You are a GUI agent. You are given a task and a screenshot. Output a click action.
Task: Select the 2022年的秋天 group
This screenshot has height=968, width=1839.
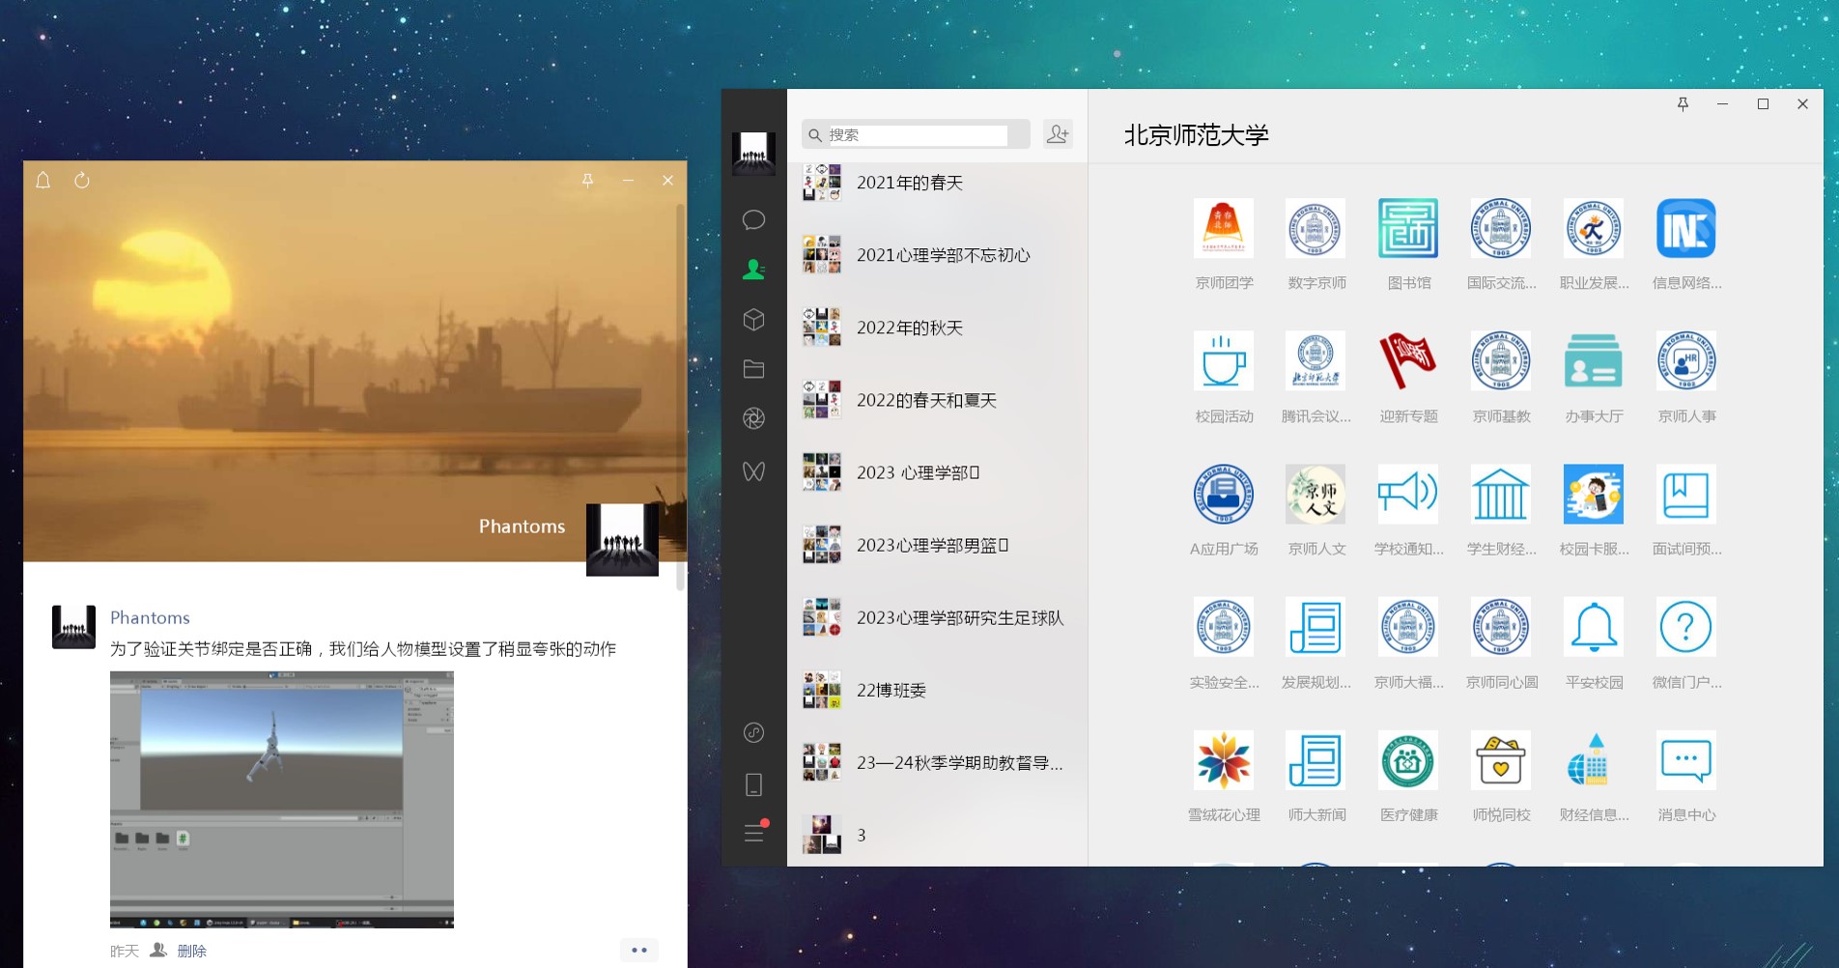(x=937, y=327)
